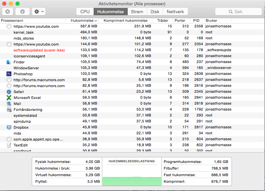The width and height of the screenshot is (265, 191).
Task: Click the Hukommelse i bruk label
Action: coord(53,168)
